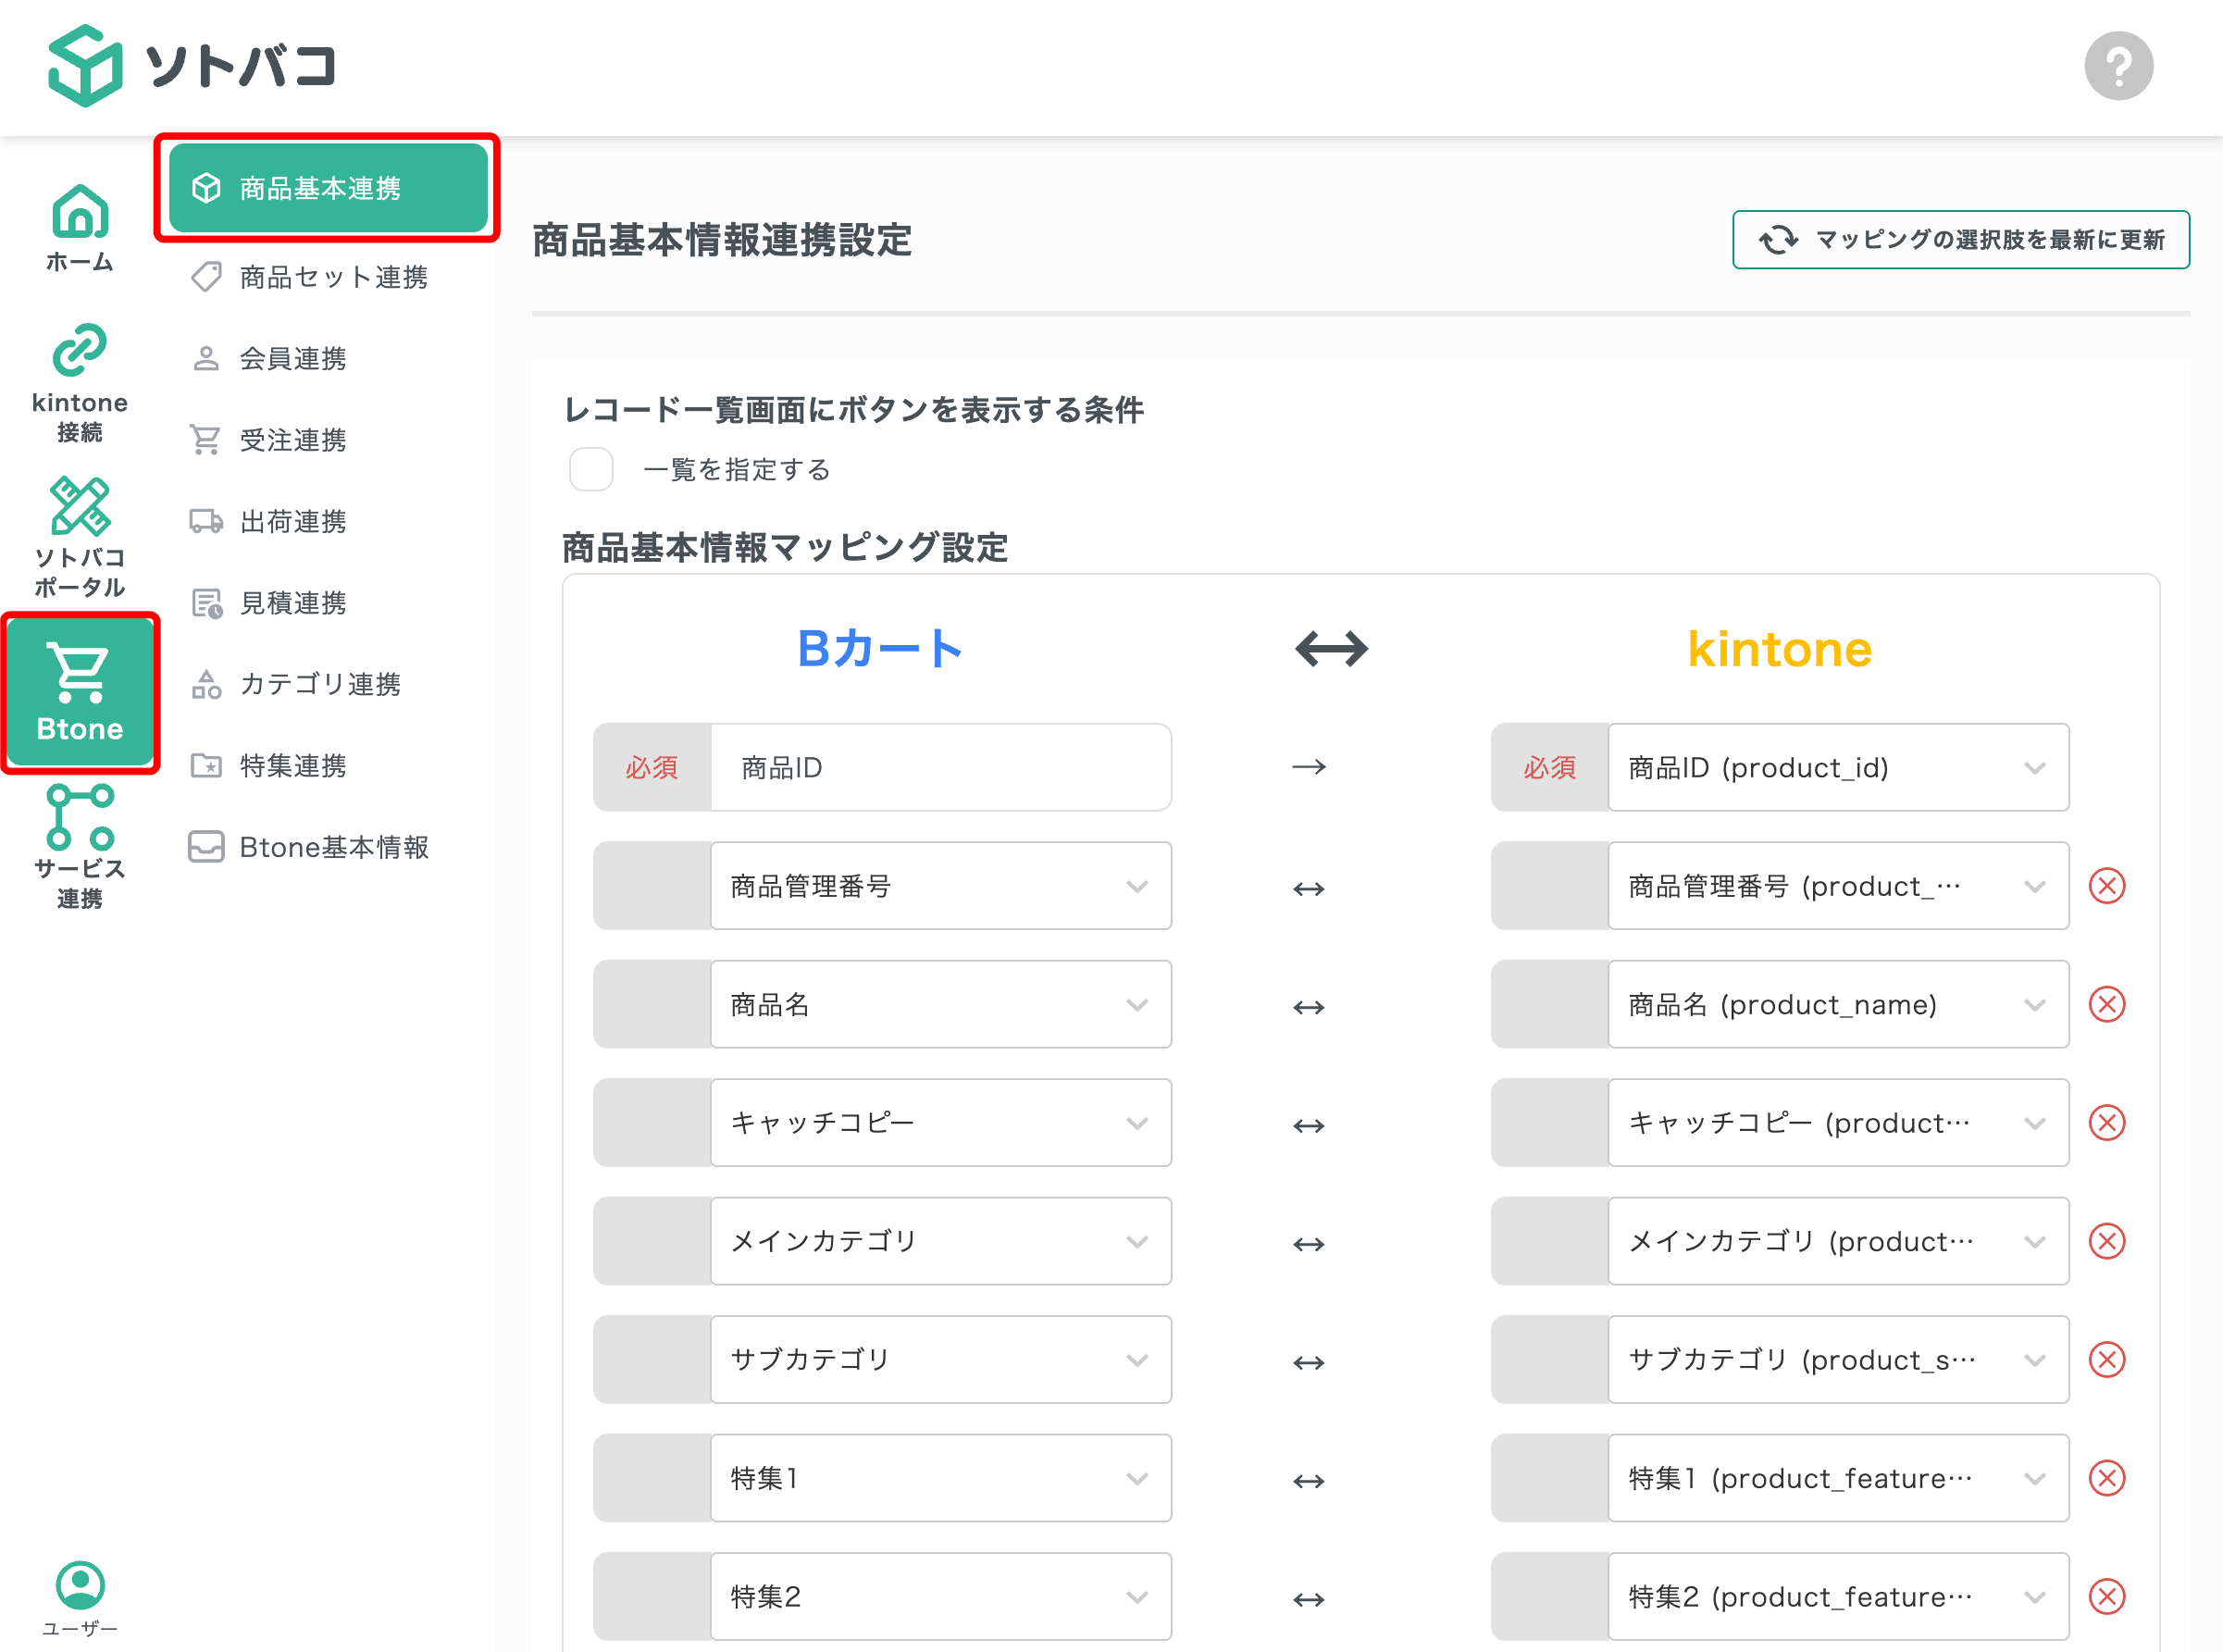Image resolution: width=2223 pixels, height=1652 pixels.
Task: Select 特集連携 in the sidebar
Action: point(293,766)
